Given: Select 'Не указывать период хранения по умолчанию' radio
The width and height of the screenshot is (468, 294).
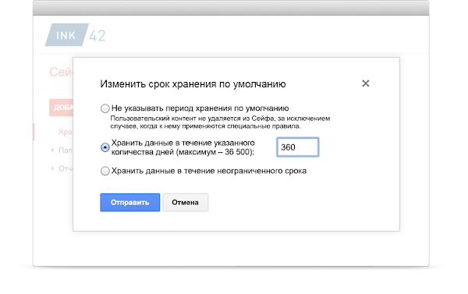Looking at the screenshot, I should pyautogui.click(x=105, y=108).
